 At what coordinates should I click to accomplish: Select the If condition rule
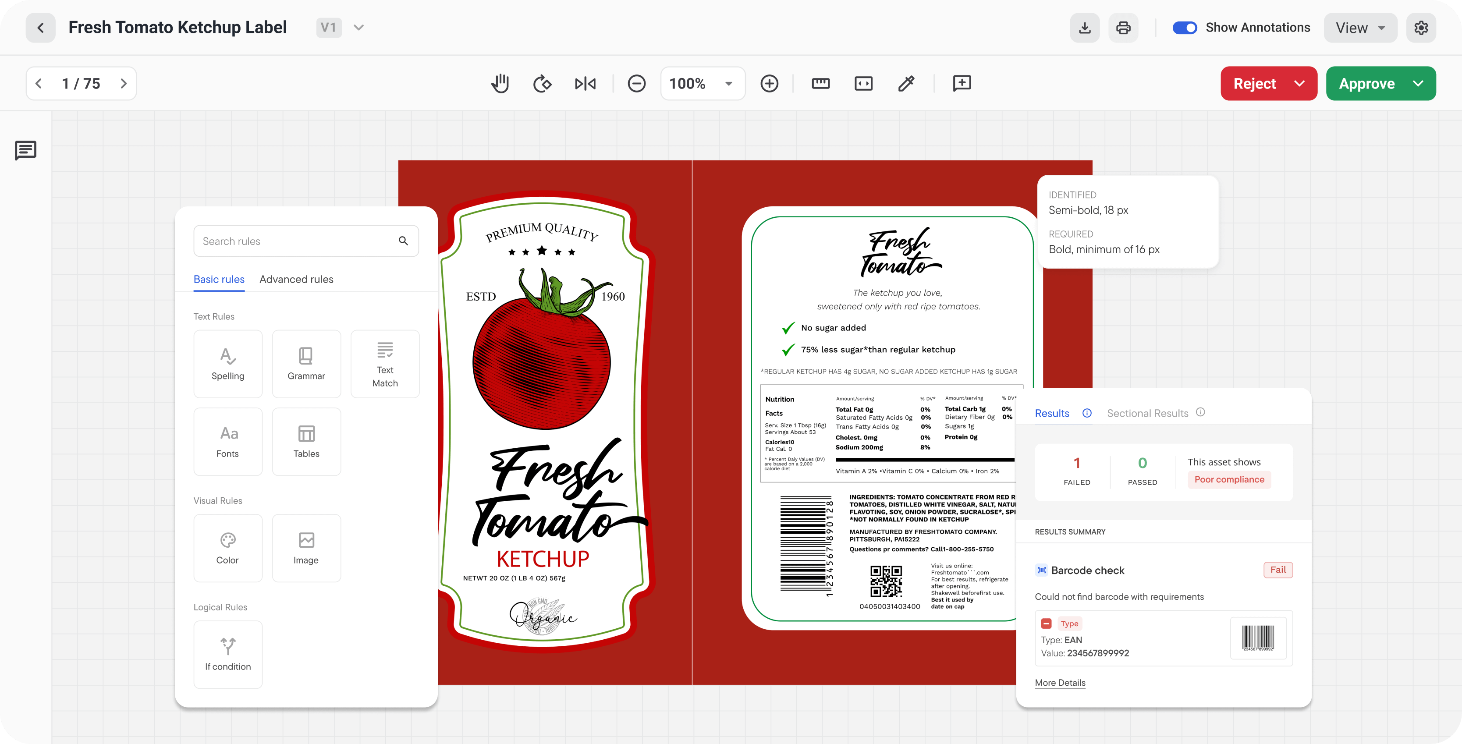pyautogui.click(x=227, y=654)
